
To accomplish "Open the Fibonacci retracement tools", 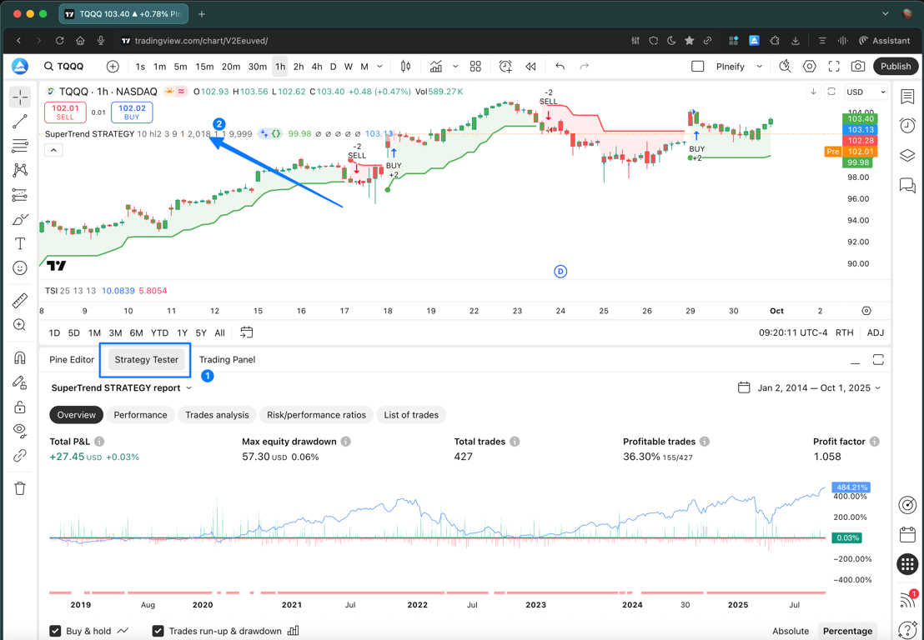I will pos(20,146).
